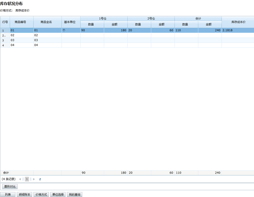The image size is (254, 197).
Task: Sort by 商品编号 column header
Action: 22,22
